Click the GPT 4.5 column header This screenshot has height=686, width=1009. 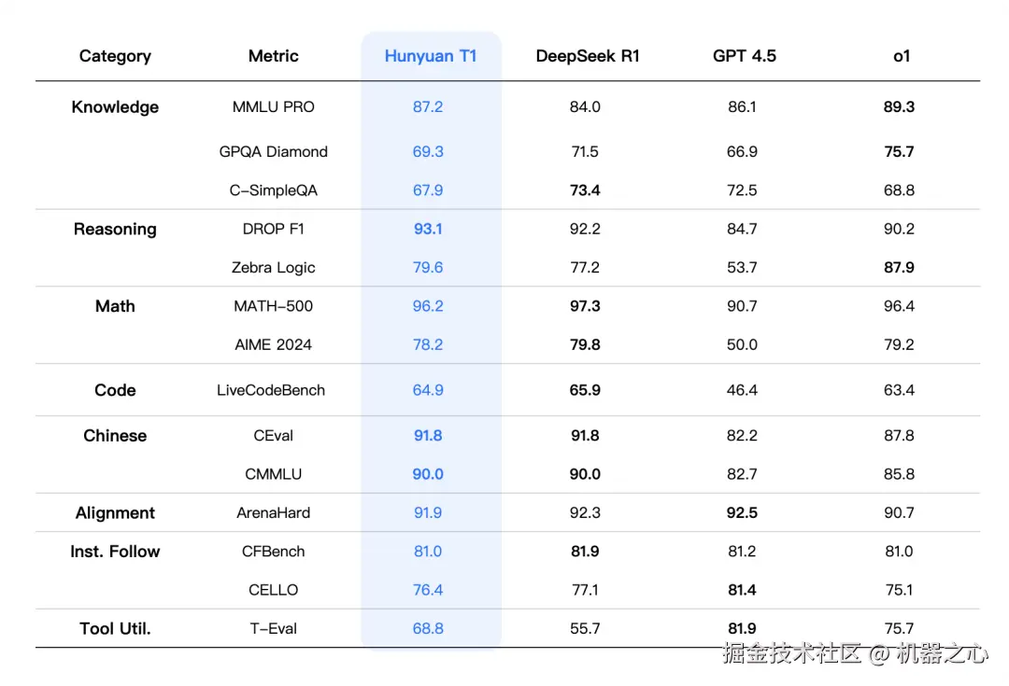(745, 56)
